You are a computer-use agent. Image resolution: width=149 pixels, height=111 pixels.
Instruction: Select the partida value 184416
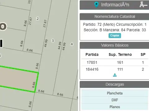pyautogui.click(x=92, y=69)
